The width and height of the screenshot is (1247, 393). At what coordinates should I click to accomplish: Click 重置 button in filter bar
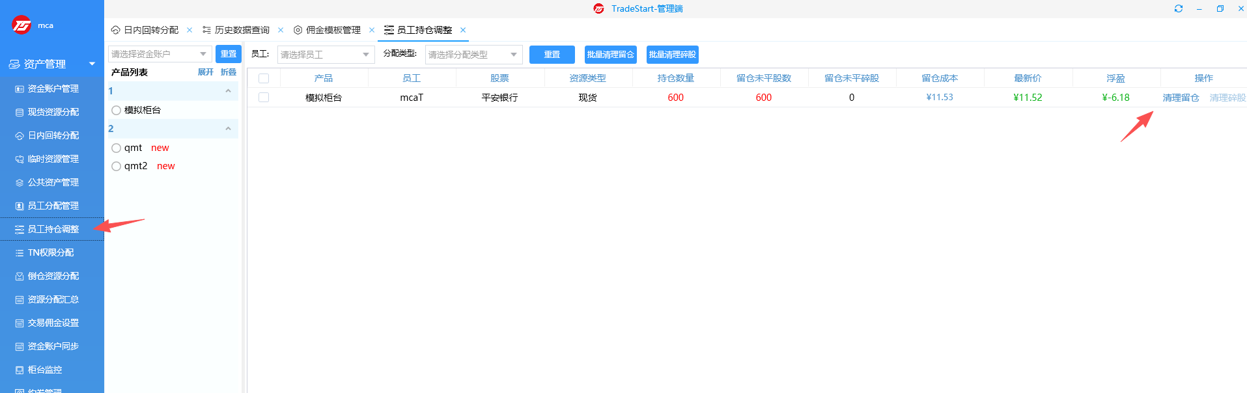(552, 55)
